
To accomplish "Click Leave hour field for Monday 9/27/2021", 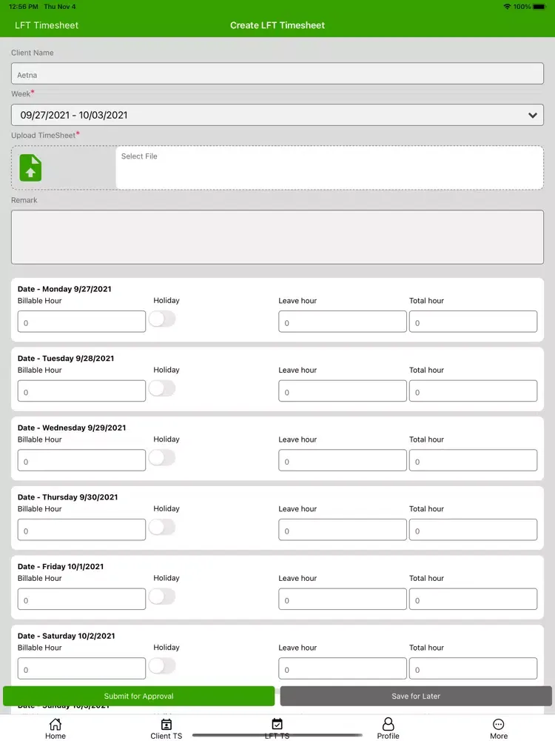I will point(342,322).
